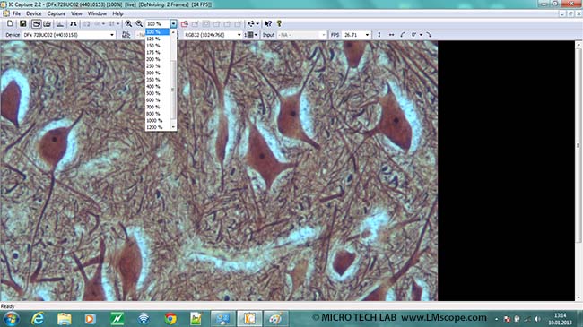The width and height of the screenshot is (583, 327).
Task: Select 800 % zoom option
Action: (158, 114)
